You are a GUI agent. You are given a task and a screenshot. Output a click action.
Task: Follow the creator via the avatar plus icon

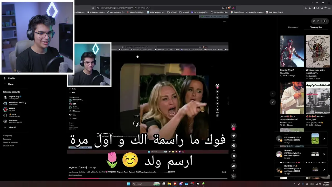click(x=234, y=129)
